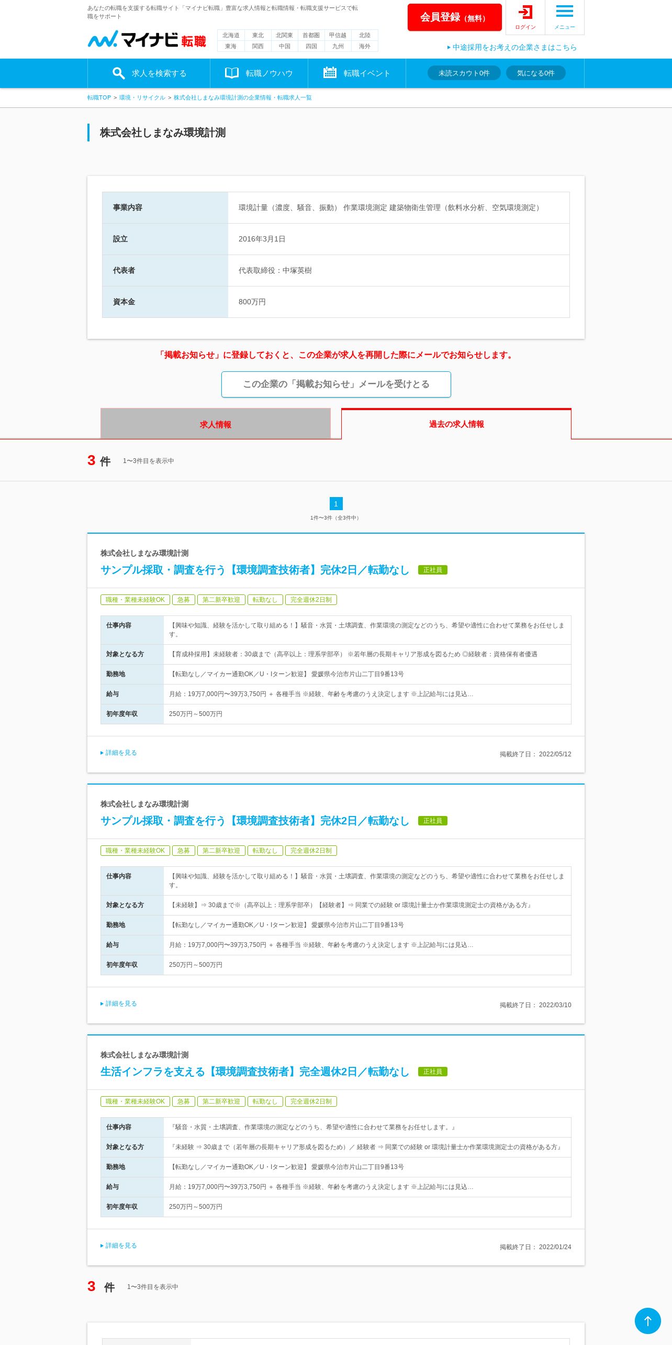672x1345 pixels.
Task: Click 第二新卒歓迎 tag in first listing
Action: (221, 600)
